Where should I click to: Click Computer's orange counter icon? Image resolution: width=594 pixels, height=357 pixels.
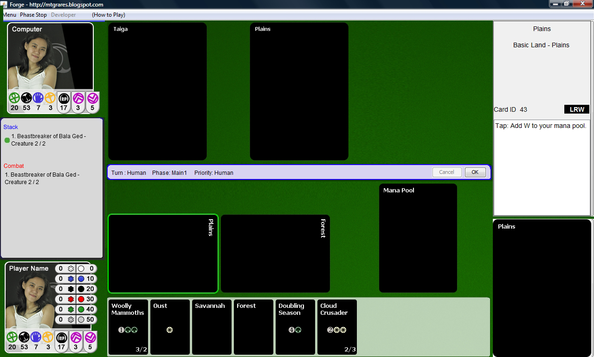(50, 98)
